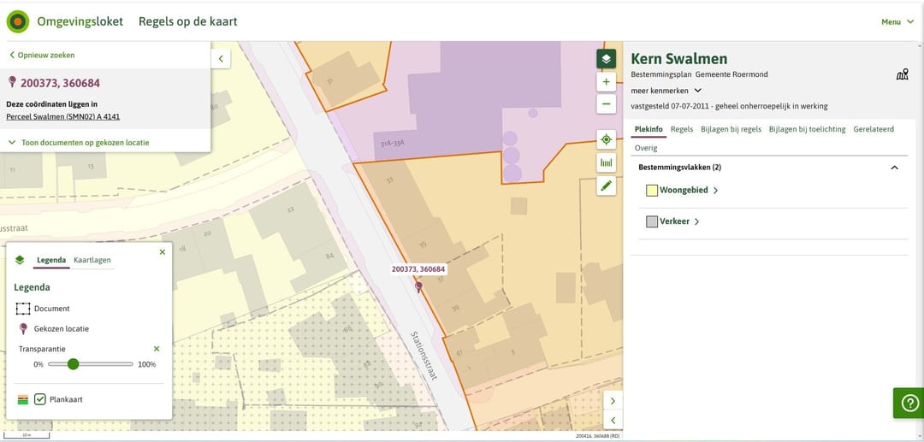924x442 pixels.
Task: Click the Omgevingsloket logo
Action: 18,21
